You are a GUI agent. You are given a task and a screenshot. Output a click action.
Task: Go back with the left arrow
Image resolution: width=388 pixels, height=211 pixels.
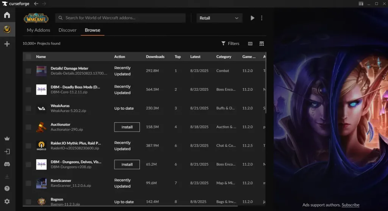pos(36,3)
